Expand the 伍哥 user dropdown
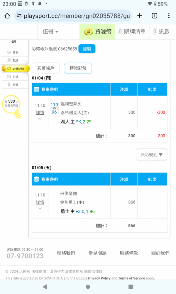This screenshot has height=294, width=176. (x=50, y=32)
